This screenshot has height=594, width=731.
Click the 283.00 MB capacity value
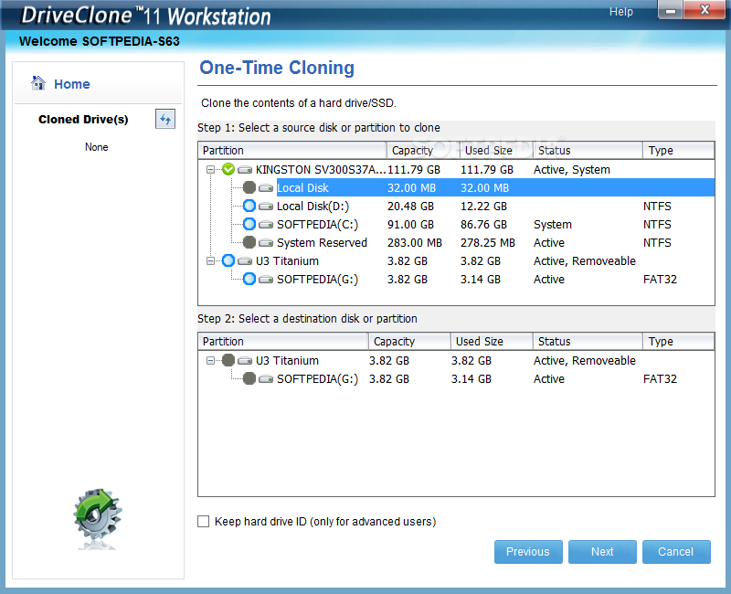tap(415, 243)
